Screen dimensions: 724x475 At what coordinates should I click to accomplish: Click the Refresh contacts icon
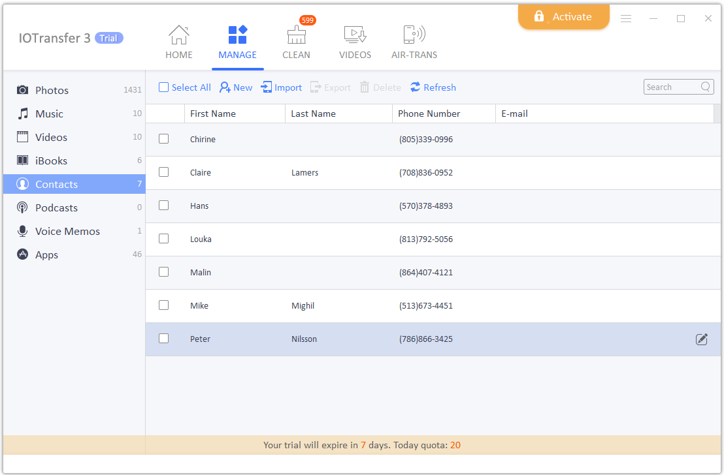416,87
